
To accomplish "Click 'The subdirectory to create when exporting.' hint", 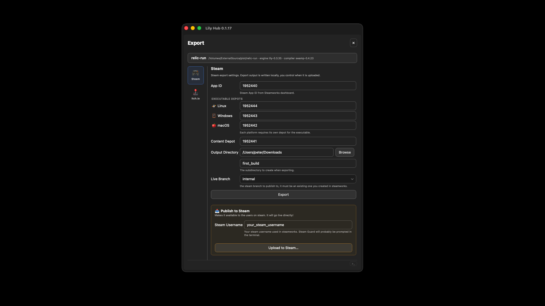I will pyautogui.click(x=267, y=170).
